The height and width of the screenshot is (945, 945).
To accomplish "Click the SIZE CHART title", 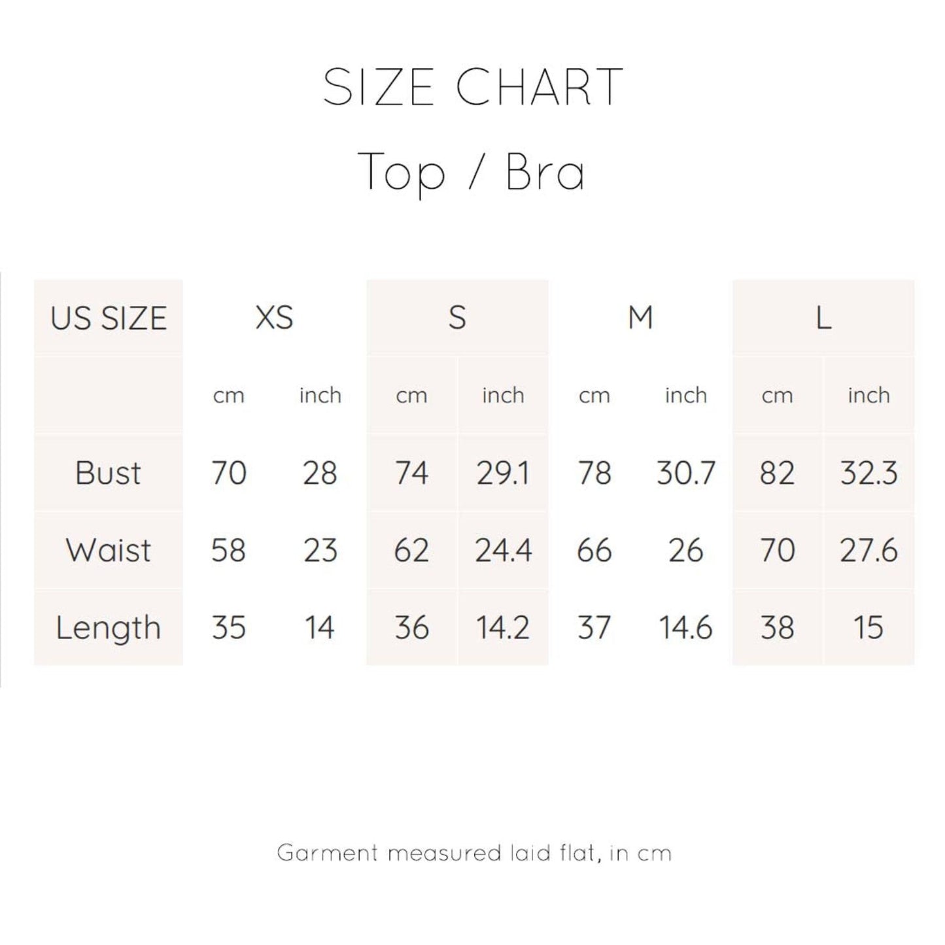I will (472, 87).
